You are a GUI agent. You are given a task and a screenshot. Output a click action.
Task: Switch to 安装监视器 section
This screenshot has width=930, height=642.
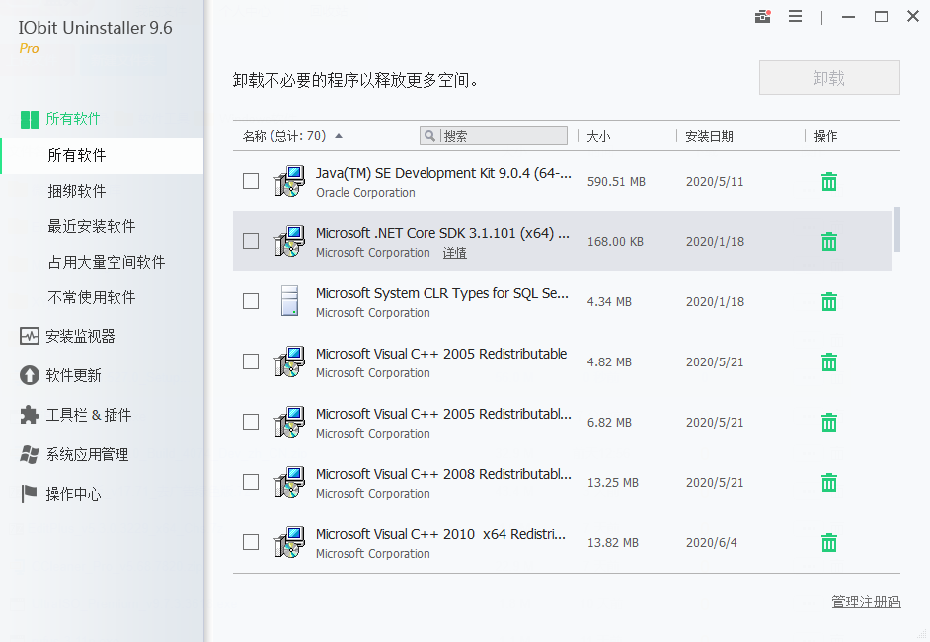click(80, 337)
